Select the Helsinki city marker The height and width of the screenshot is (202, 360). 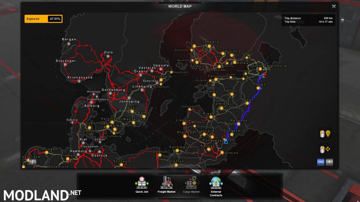(x=219, y=66)
